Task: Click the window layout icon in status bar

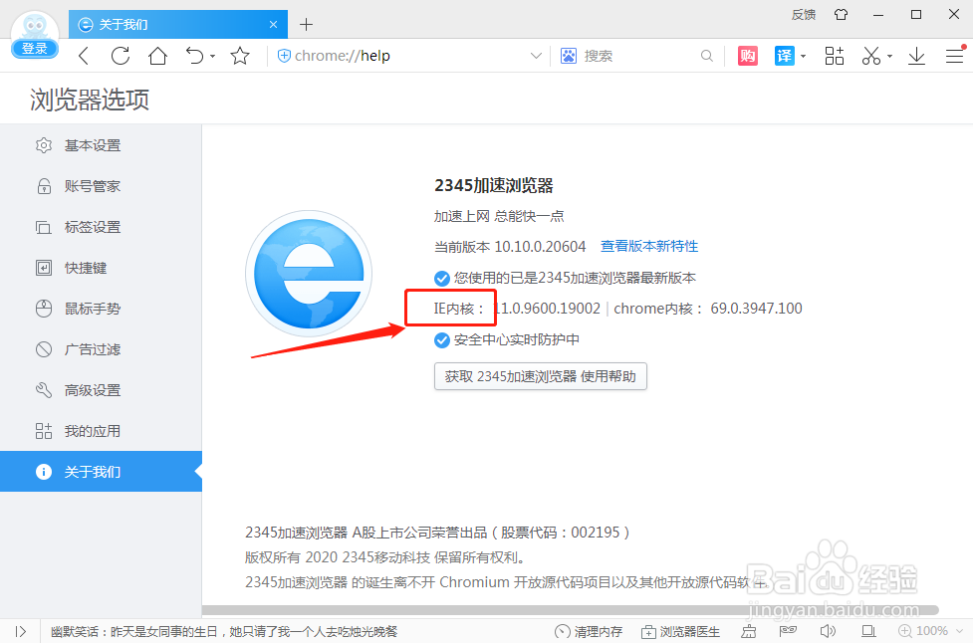Action: pyautogui.click(x=868, y=631)
